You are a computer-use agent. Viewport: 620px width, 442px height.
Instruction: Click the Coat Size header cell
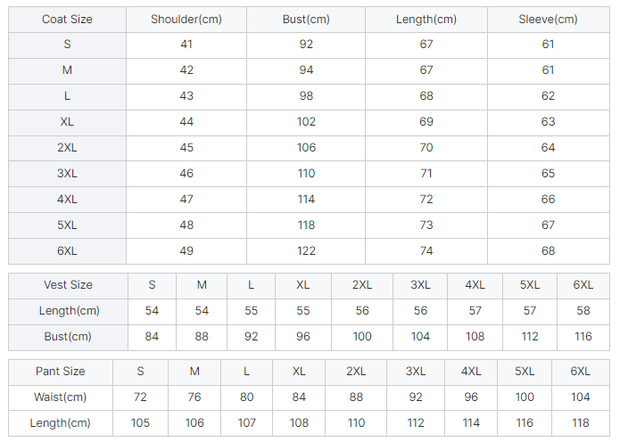[x=67, y=20]
